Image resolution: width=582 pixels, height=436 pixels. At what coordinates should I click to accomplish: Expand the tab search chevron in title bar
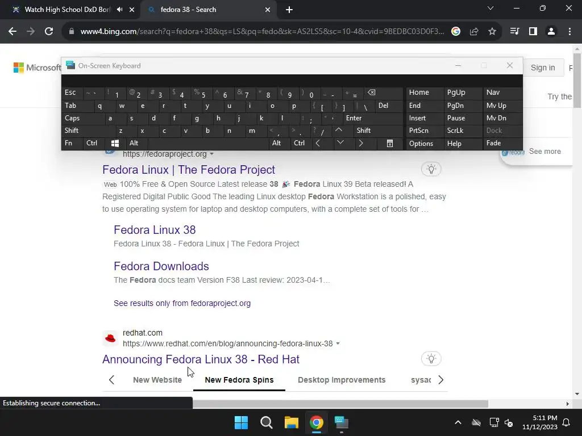coord(490,8)
